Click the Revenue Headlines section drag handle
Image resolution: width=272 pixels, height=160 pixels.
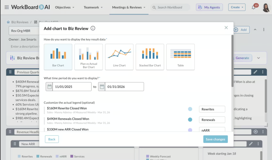[x=10, y=132]
